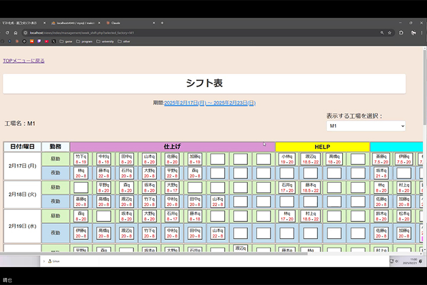Image resolution: width=427 pixels, height=285 pixels.
Task: Select the shift display tab (first tab)
Action: click(20, 23)
